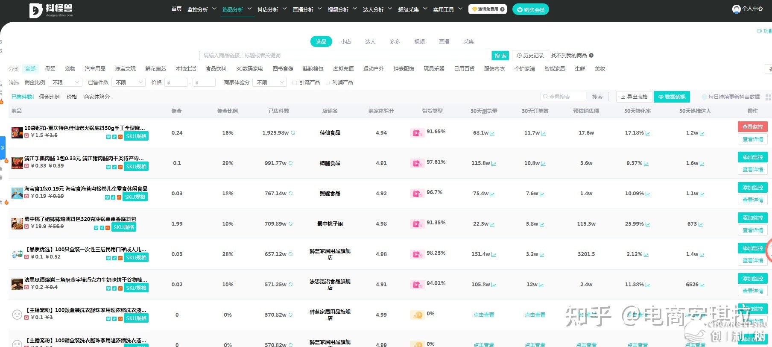Enable the 利润产品 checkbox

coord(328,83)
